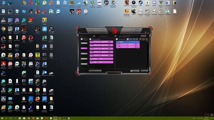The width and height of the screenshot is (214, 120).
Task: Click the button with red icon at bottom right
Action: coord(135,71)
